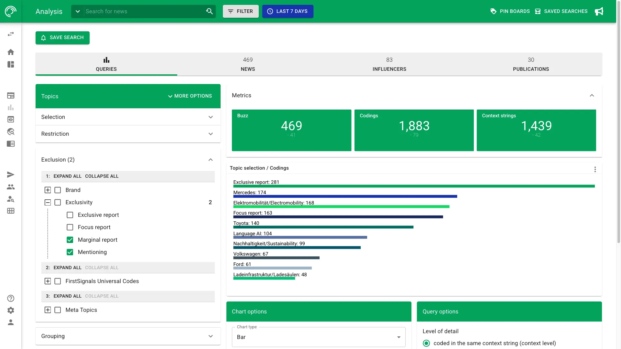Check the Focus report checkbox
The image size is (621, 349).
70,227
